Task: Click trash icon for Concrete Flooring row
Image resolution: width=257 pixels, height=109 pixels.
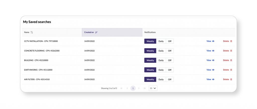Action: pos(231,51)
